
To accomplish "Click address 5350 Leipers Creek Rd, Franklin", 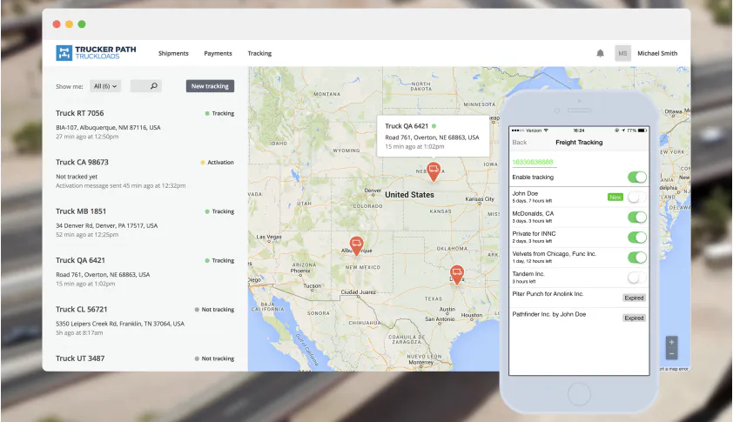I will pyautogui.click(x=120, y=324).
